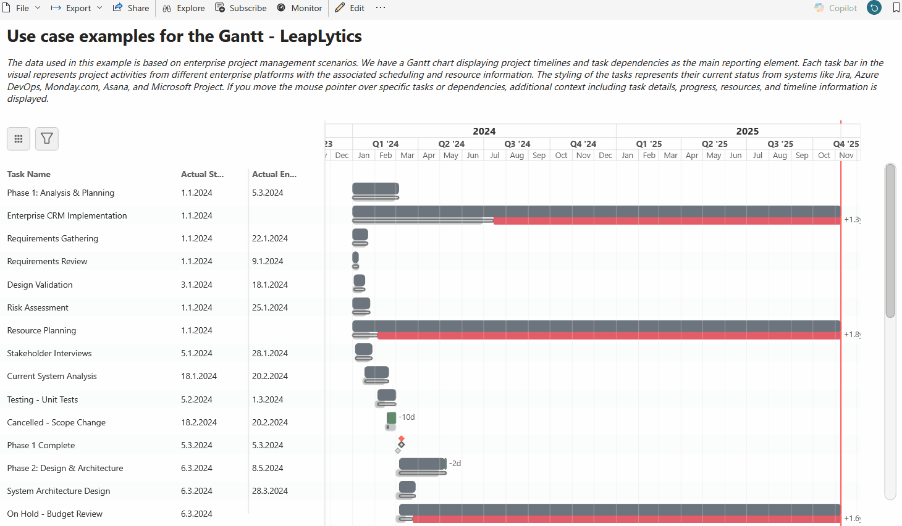Click the Q2 '24 timeline header

(451, 144)
